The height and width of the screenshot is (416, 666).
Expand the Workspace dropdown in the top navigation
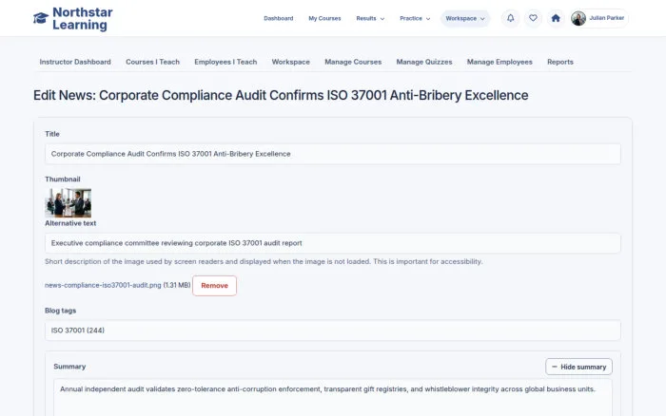465,19
